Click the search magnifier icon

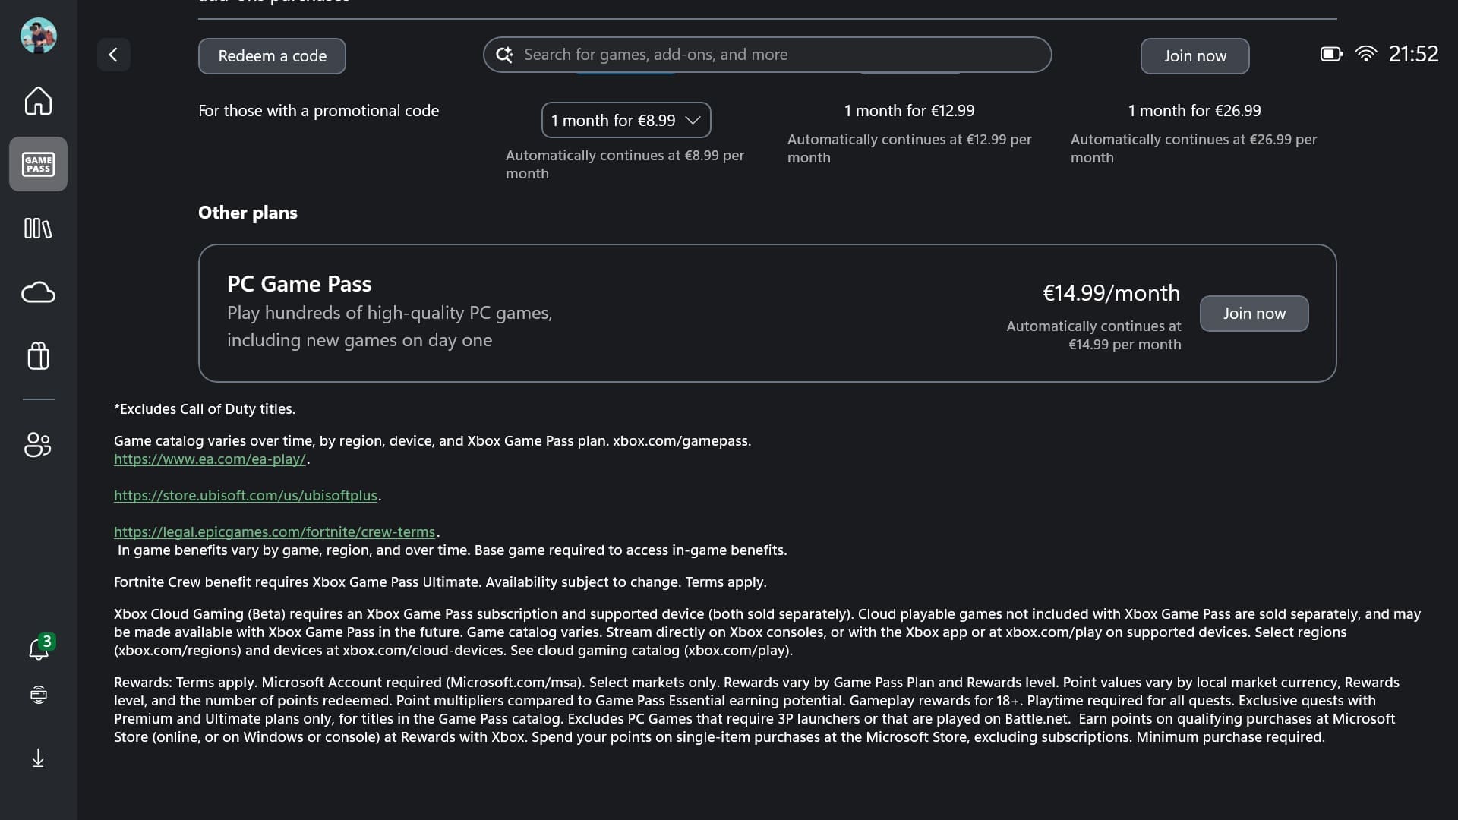pos(504,55)
